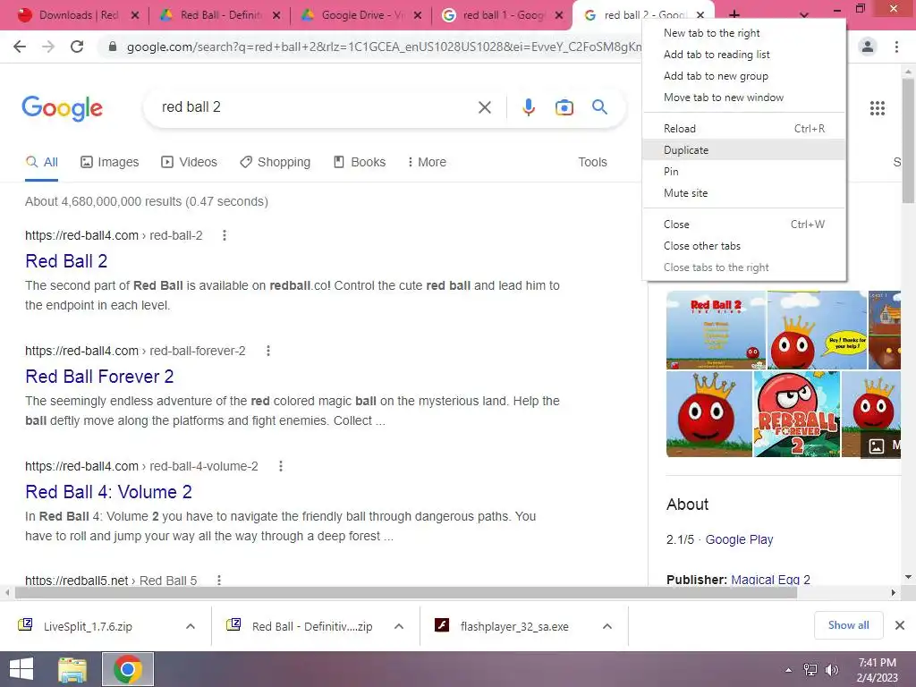This screenshot has width=916, height=687.
Task: Choose Pin from the tab menu
Action: [743, 172]
